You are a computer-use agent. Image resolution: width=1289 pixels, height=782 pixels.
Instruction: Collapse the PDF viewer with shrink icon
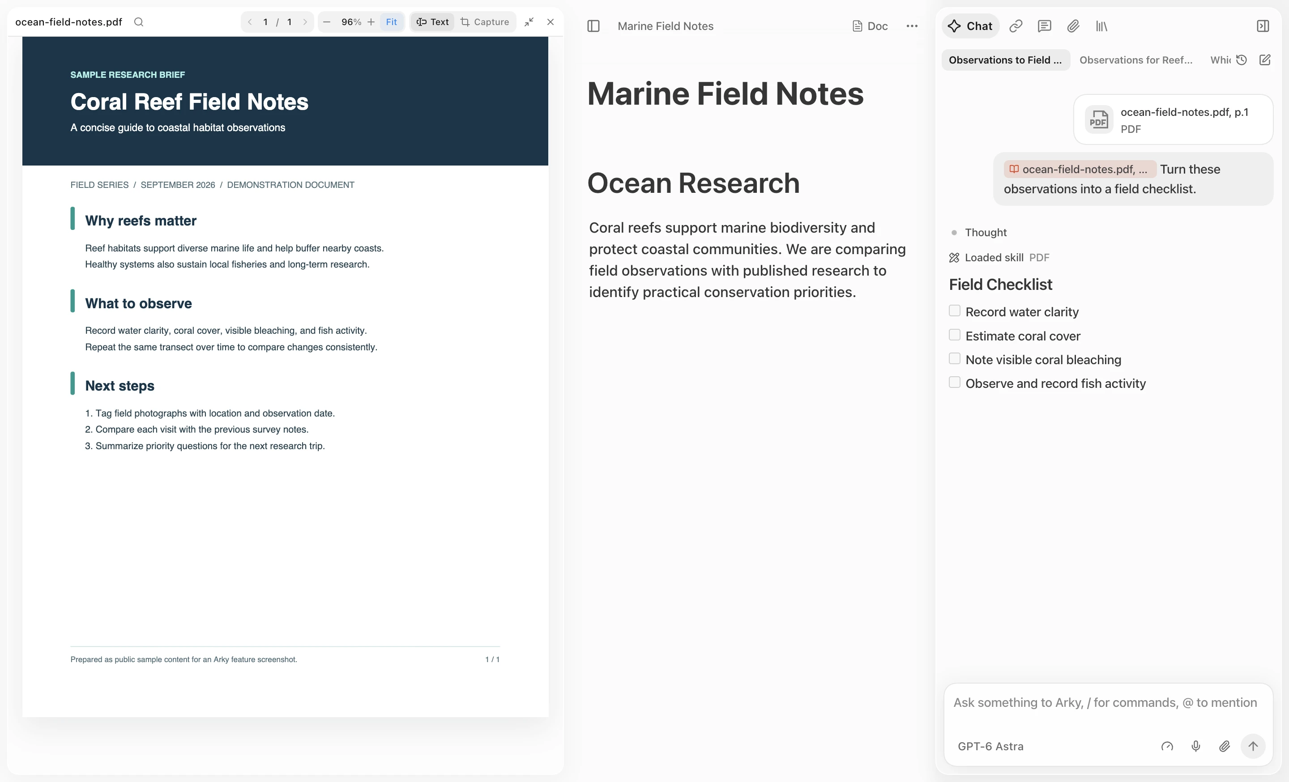[529, 22]
